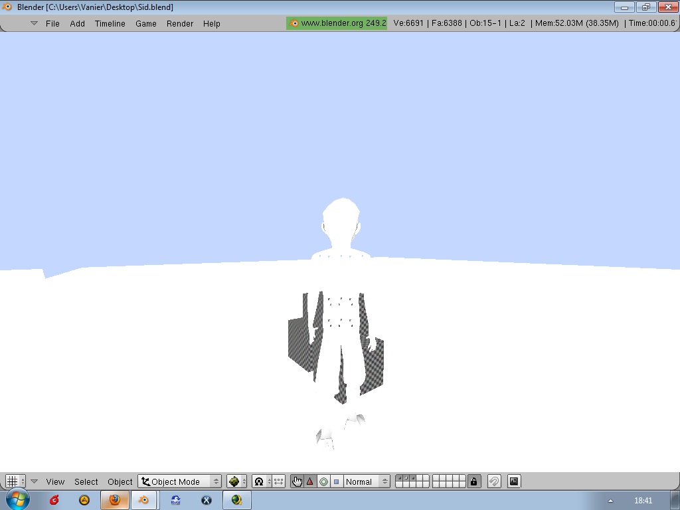Restore down the Blender window
The height and width of the screenshot is (510, 680).
pyautogui.click(x=646, y=7)
